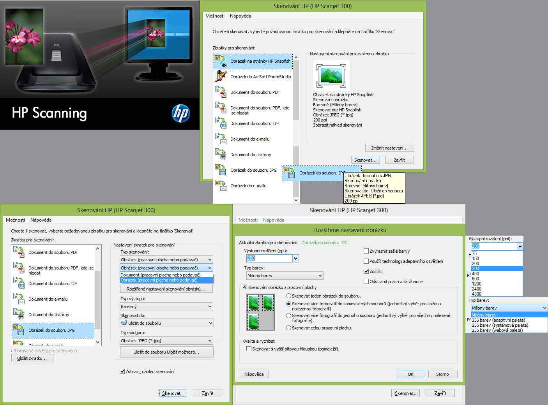Pick '256 barev (webová paleta)' option

[509, 330]
